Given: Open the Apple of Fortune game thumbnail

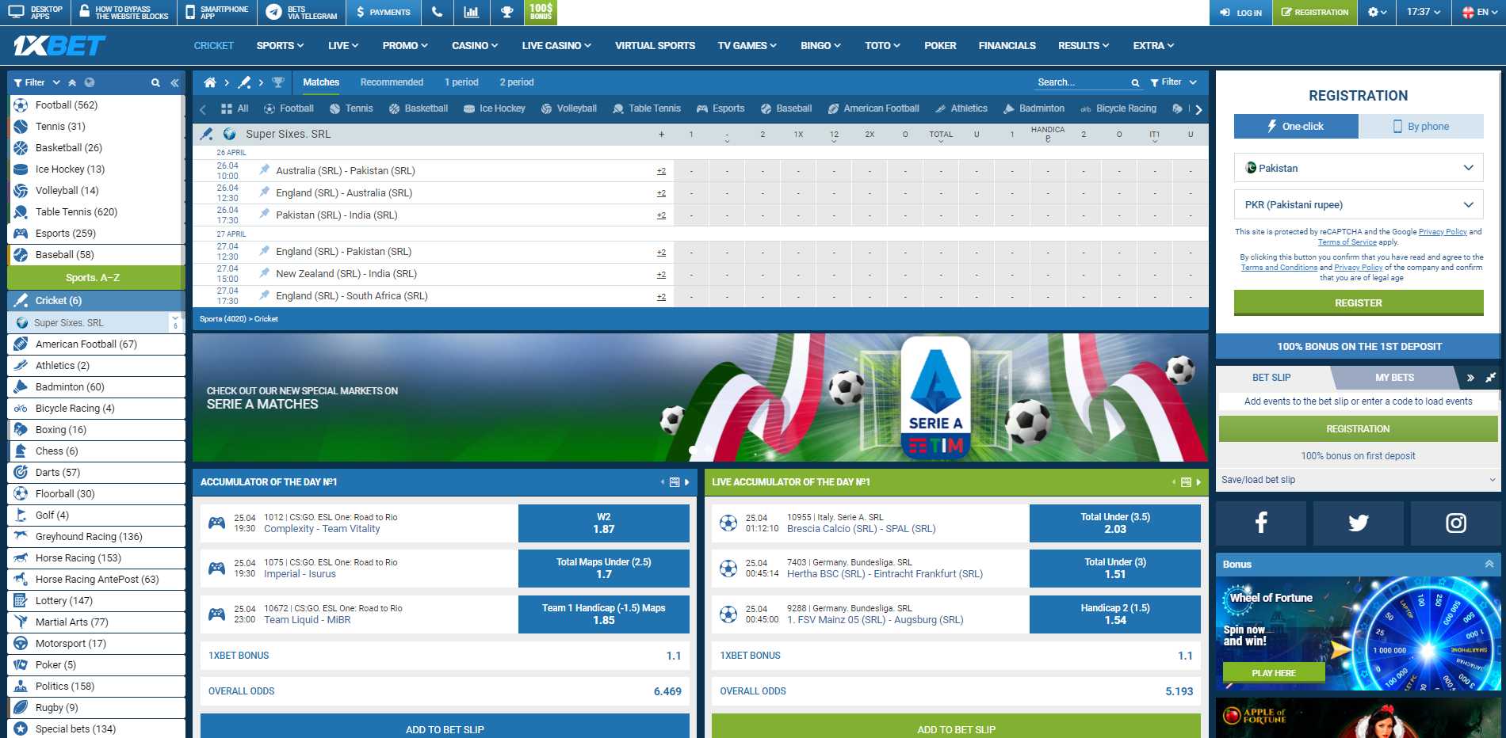Looking at the screenshot, I should pos(1359,717).
